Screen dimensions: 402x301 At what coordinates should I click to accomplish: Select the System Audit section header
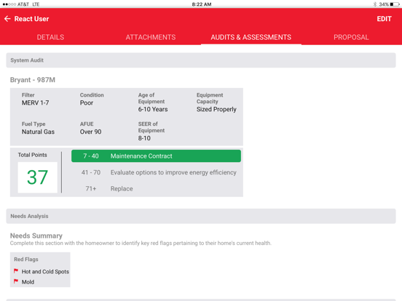201,60
